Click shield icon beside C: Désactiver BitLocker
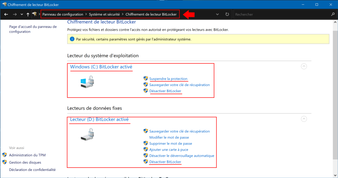 coord(146,91)
